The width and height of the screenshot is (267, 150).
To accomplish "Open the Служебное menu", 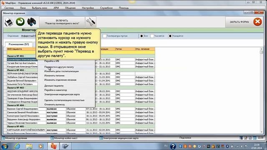I will [x=106, y=8].
